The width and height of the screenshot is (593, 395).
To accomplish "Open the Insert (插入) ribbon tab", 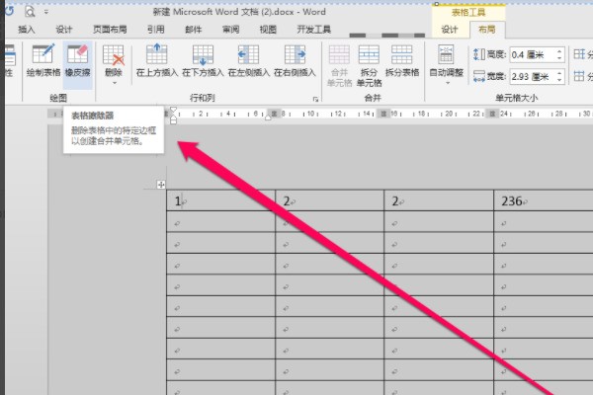I will (27, 30).
